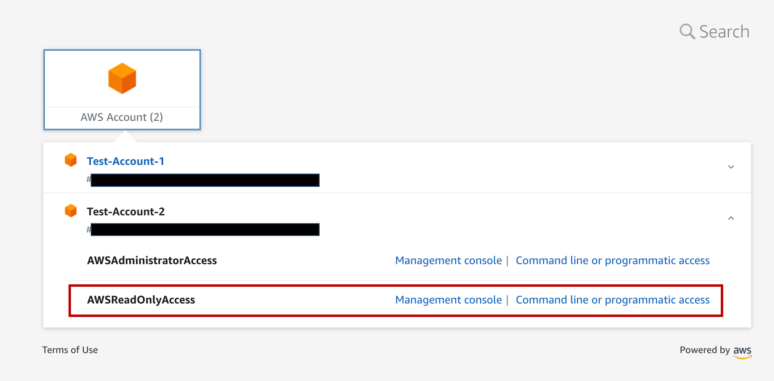Click the cube icon next to Test-Account-2
Image resolution: width=774 pixels, height=381 pixels.
71,210
